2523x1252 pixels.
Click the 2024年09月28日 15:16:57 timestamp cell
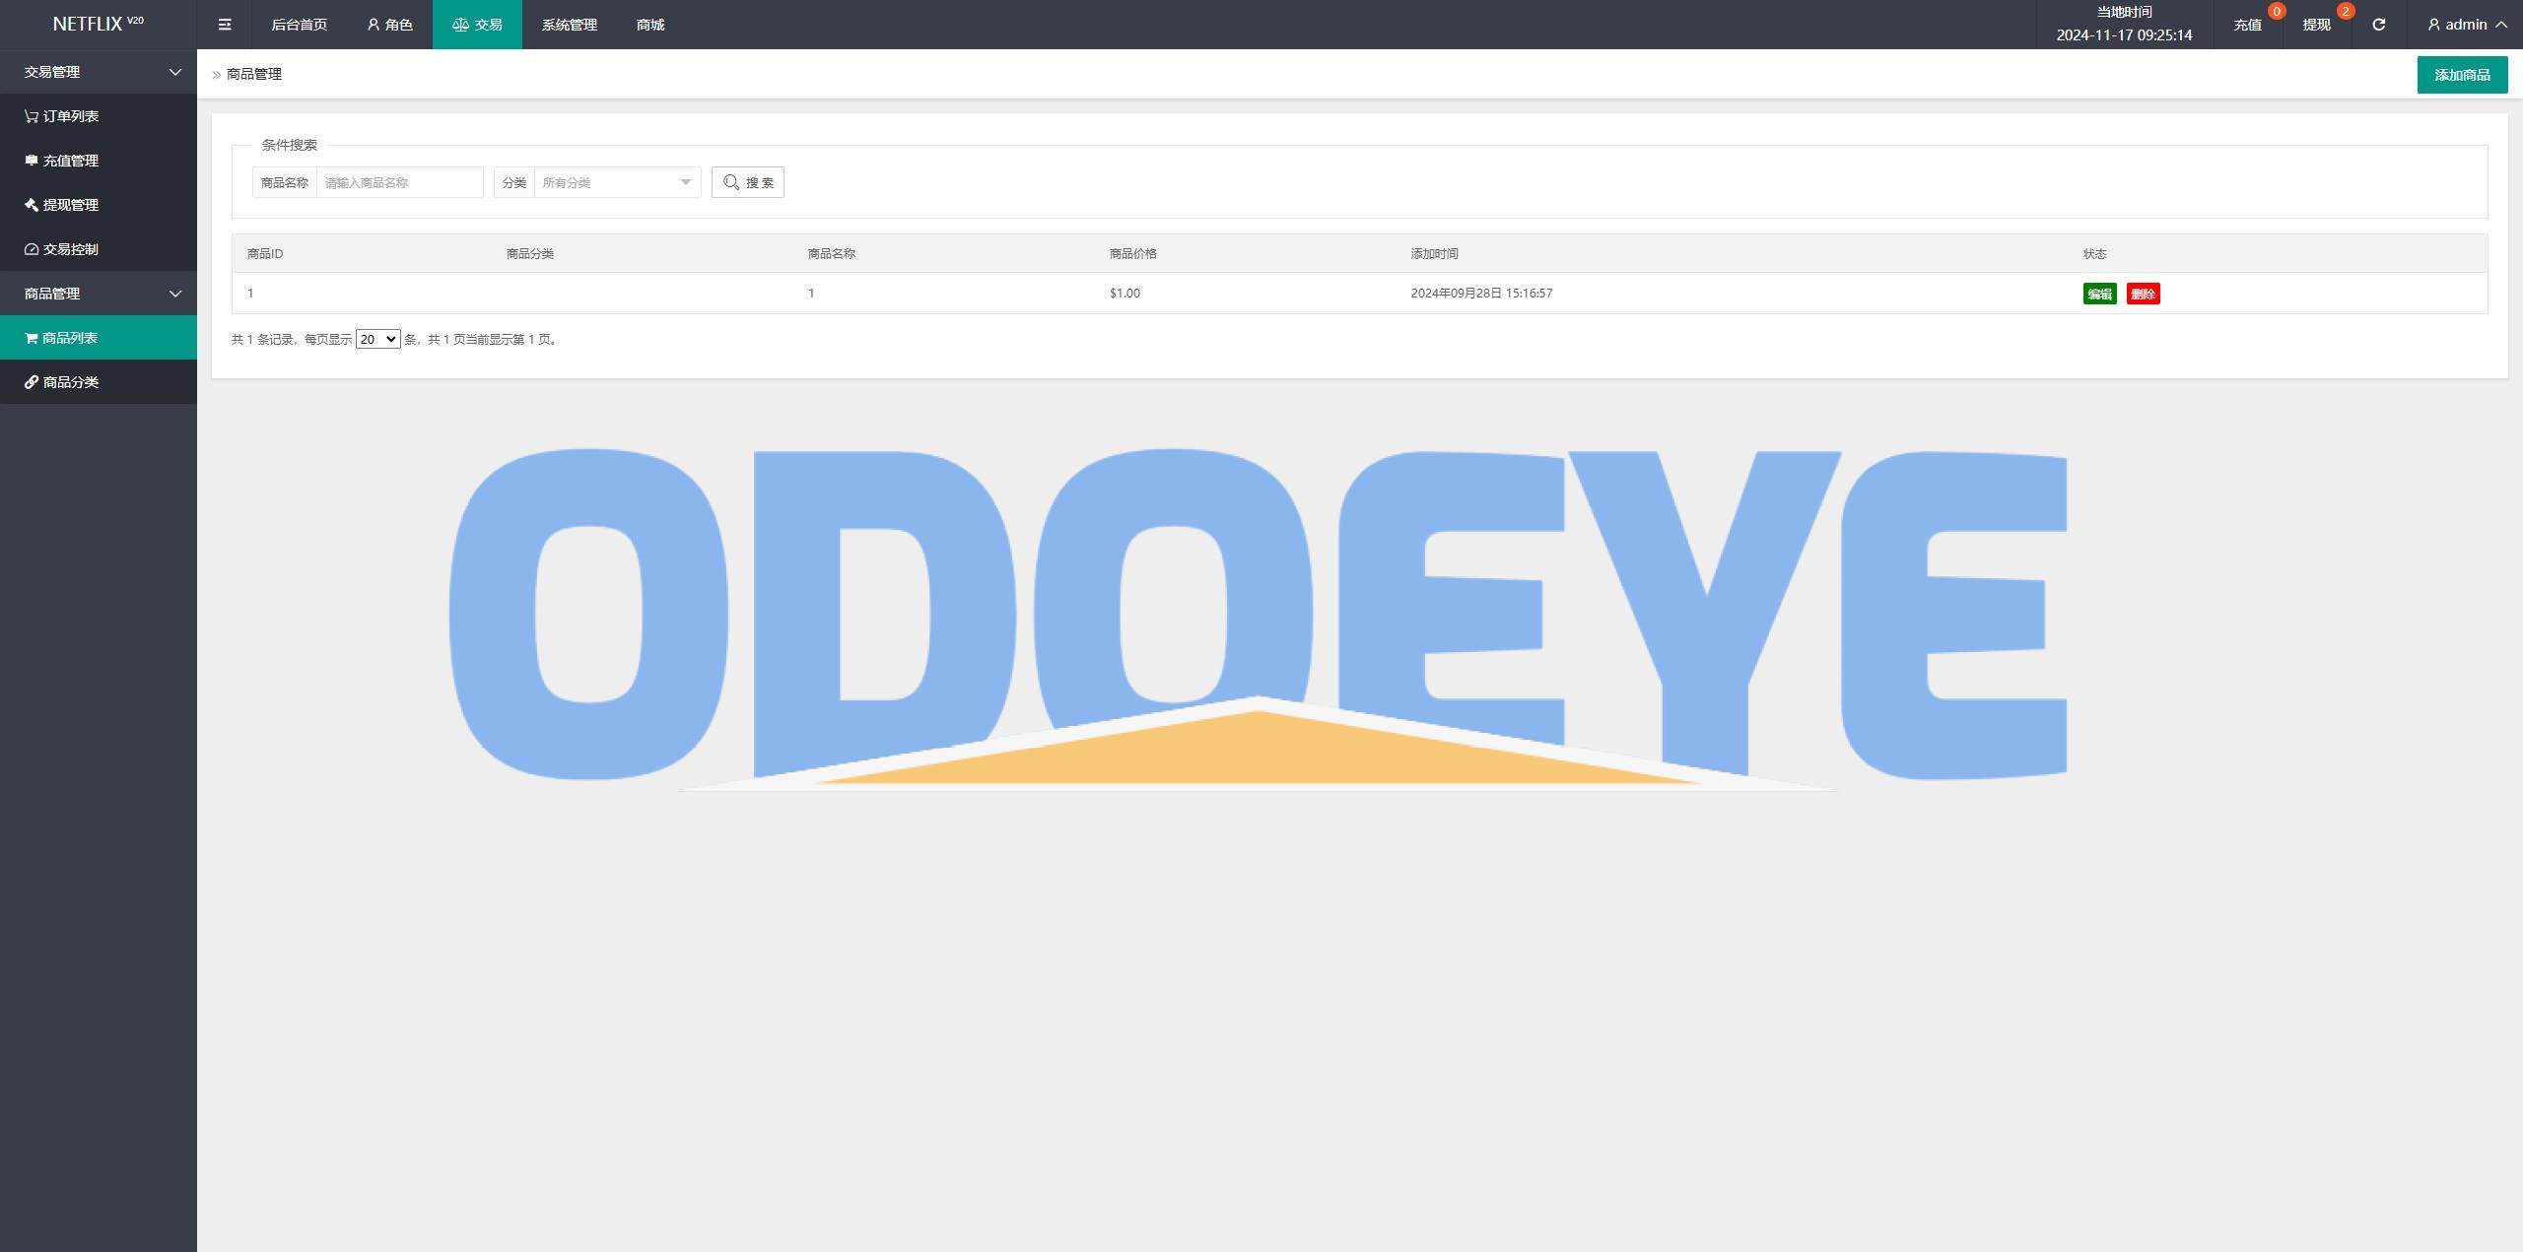pyautogui.click(x=1481, y=294)
